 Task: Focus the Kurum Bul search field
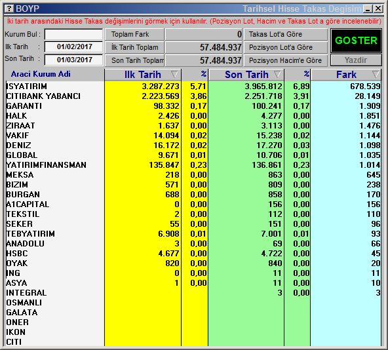click(x=74, y=34)
